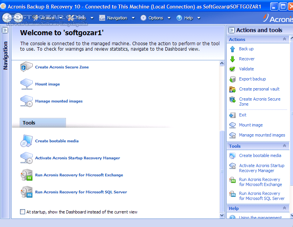Image resolution: width=293 pixels, height=227 pixels.
Task: Click Run Acronis Recovery for Microsoft SQL Server link
Action: coord(81,192)
